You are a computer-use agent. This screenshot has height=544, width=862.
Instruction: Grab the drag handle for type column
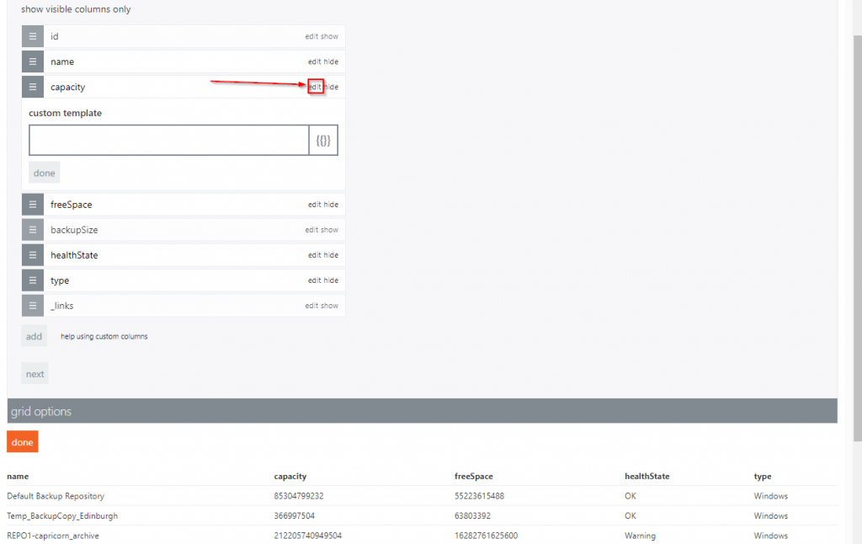tap(33, 280)
